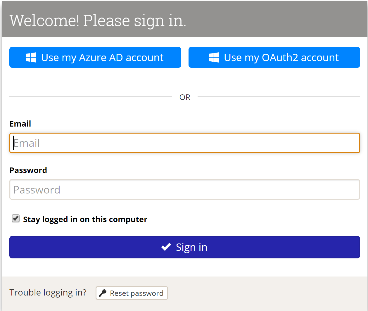The image size is (368, 311).
Task: Click the 'Stay logged in on this computer' label
Action: click(x=85, y=219)
